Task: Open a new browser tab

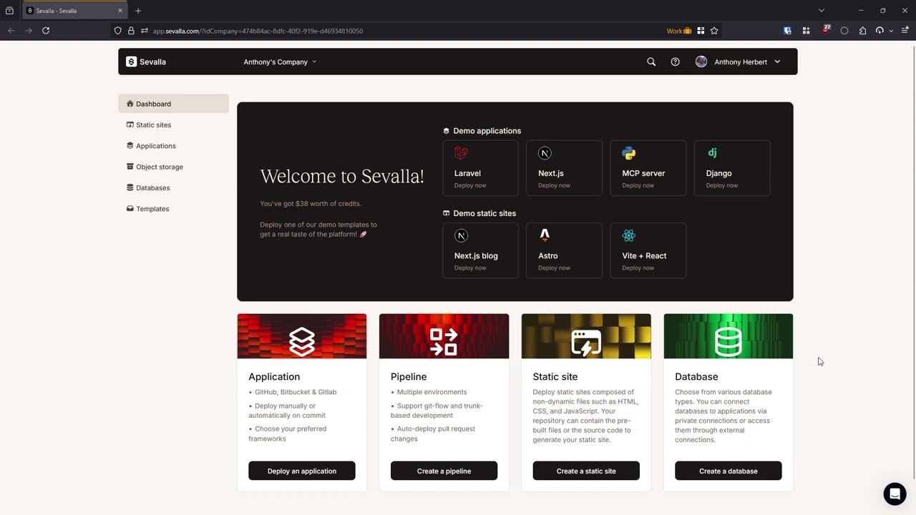Action: [138, 11]
